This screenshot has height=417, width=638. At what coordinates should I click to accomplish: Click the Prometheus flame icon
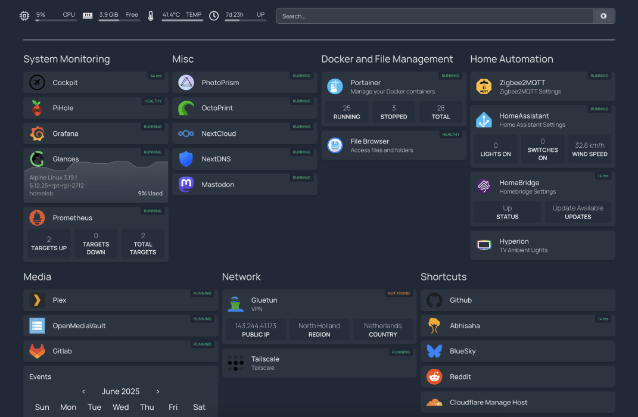tap(37, 217)
